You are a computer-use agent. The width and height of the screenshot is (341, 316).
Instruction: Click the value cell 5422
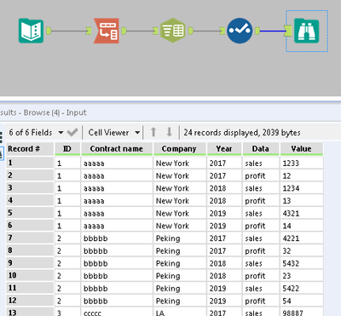tap(302, 288)
